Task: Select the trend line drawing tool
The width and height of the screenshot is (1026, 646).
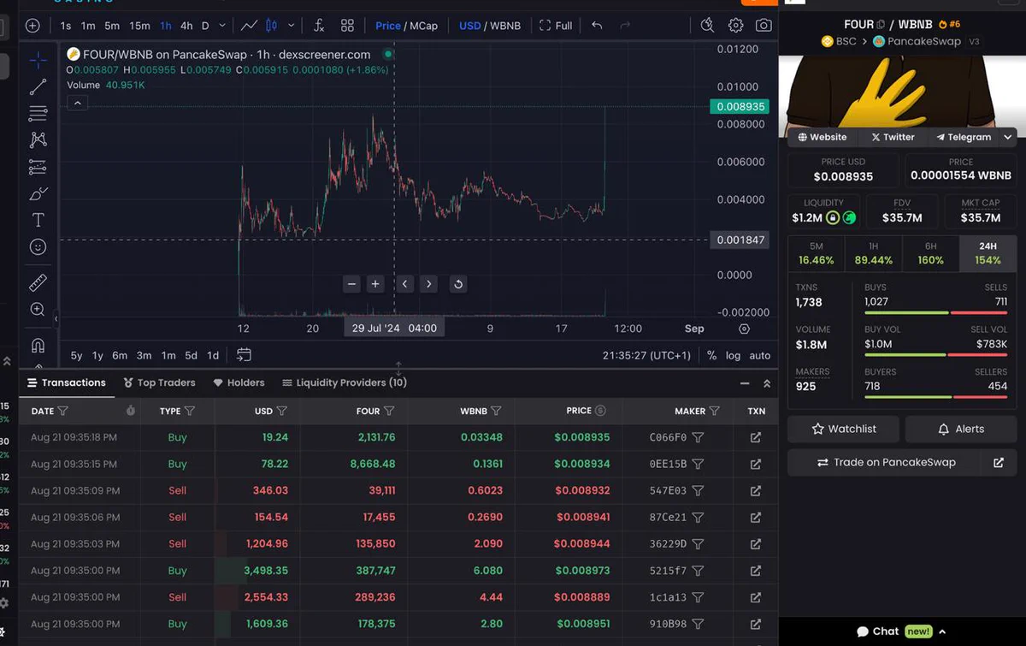Action: [x=38, y=87]
